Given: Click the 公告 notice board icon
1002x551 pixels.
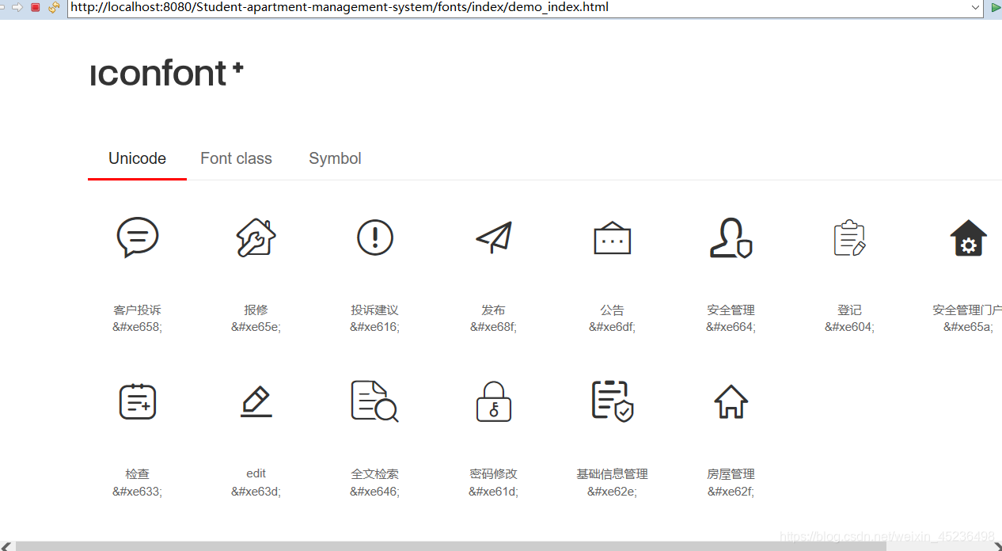Looking at the screenshot, I should (613, 237).
